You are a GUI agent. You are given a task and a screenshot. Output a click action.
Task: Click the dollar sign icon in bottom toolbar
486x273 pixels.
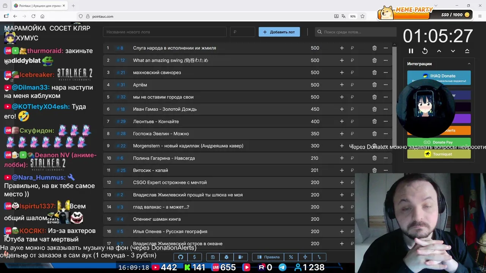click(194, 257)
